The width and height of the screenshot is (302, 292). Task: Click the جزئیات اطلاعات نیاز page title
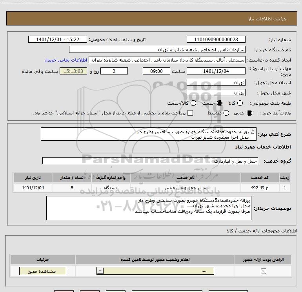(x=267, y=19)
